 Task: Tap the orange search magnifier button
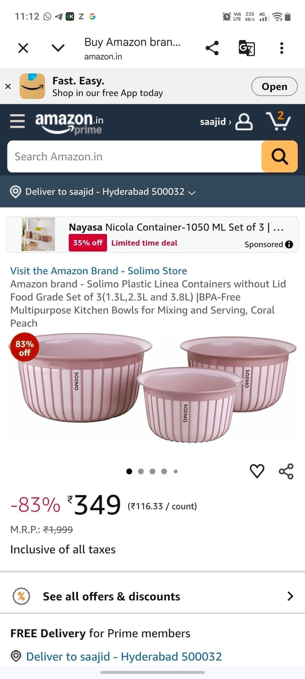[279, 157]
